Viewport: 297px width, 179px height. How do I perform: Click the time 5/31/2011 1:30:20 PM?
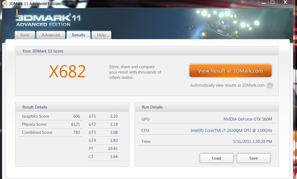pyautogui.click(x=253, y=142)
